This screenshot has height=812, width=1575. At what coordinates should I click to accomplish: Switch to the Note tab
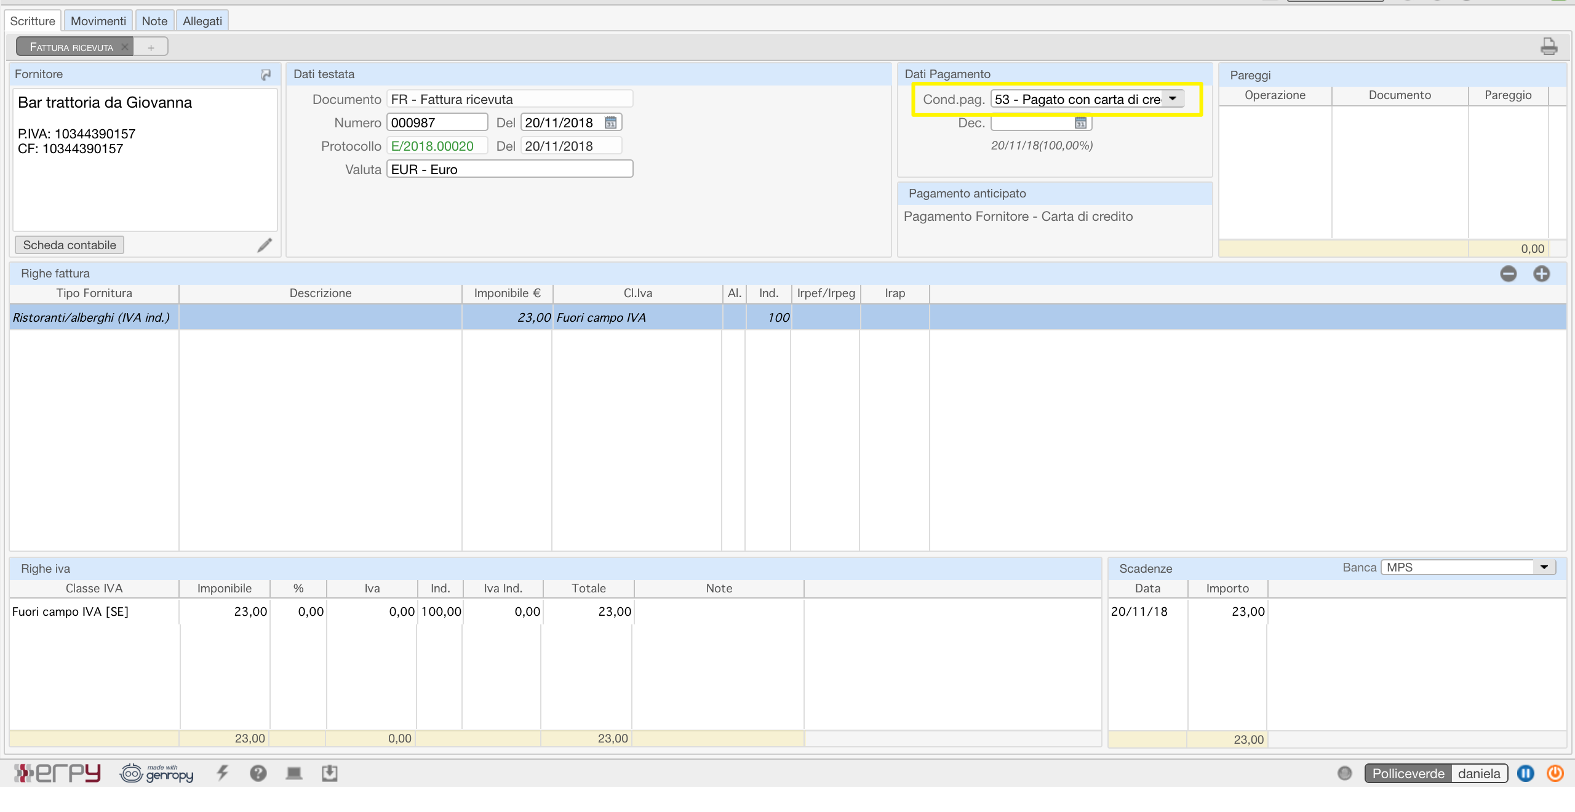point(154,21)
